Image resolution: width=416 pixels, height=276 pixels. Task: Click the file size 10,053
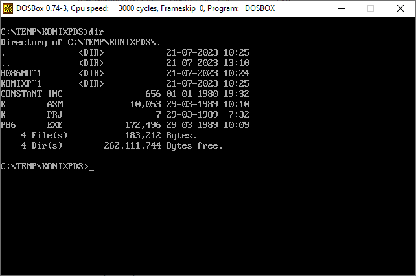[x=146, y=104]
